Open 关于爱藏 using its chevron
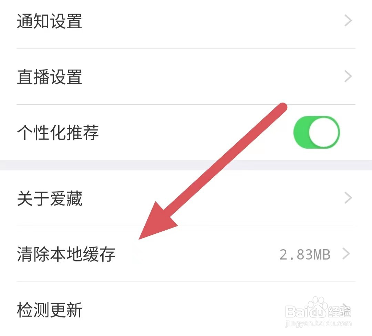This screenshot has height=336, width=372. tap(348, 198)
